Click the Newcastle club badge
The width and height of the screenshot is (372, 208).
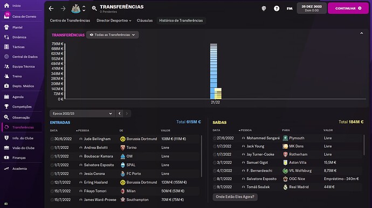coord(75,9)
